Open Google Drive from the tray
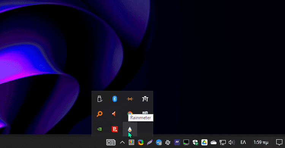Screen dimensions: 285x148 click(x=204, y=142)
